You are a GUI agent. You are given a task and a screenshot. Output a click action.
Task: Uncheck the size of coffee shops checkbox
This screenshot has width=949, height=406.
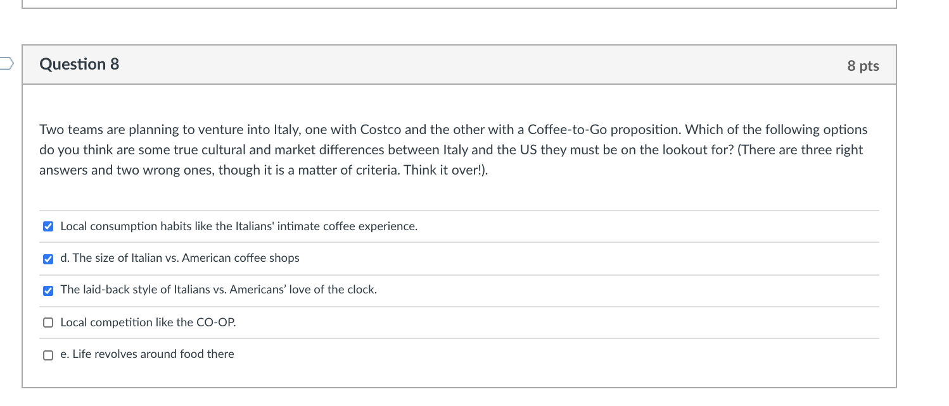pos(48,259)
